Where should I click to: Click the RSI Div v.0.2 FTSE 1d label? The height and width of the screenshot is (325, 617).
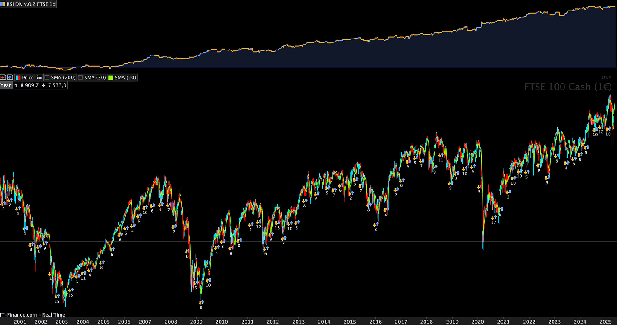[31, 4]
